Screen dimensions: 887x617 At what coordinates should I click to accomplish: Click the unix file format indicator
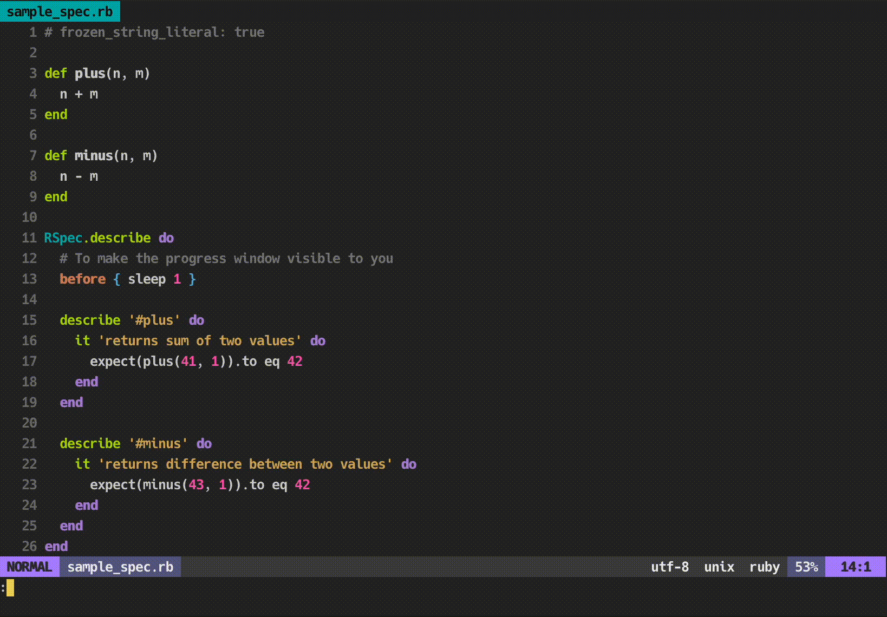point(719,567)
